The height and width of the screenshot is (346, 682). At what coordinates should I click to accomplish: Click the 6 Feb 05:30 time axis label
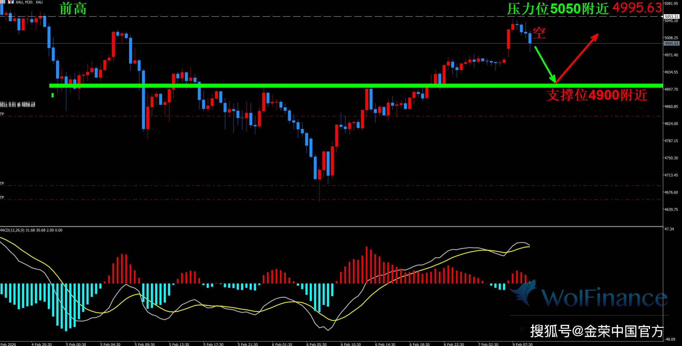click(x=317, y=344)
